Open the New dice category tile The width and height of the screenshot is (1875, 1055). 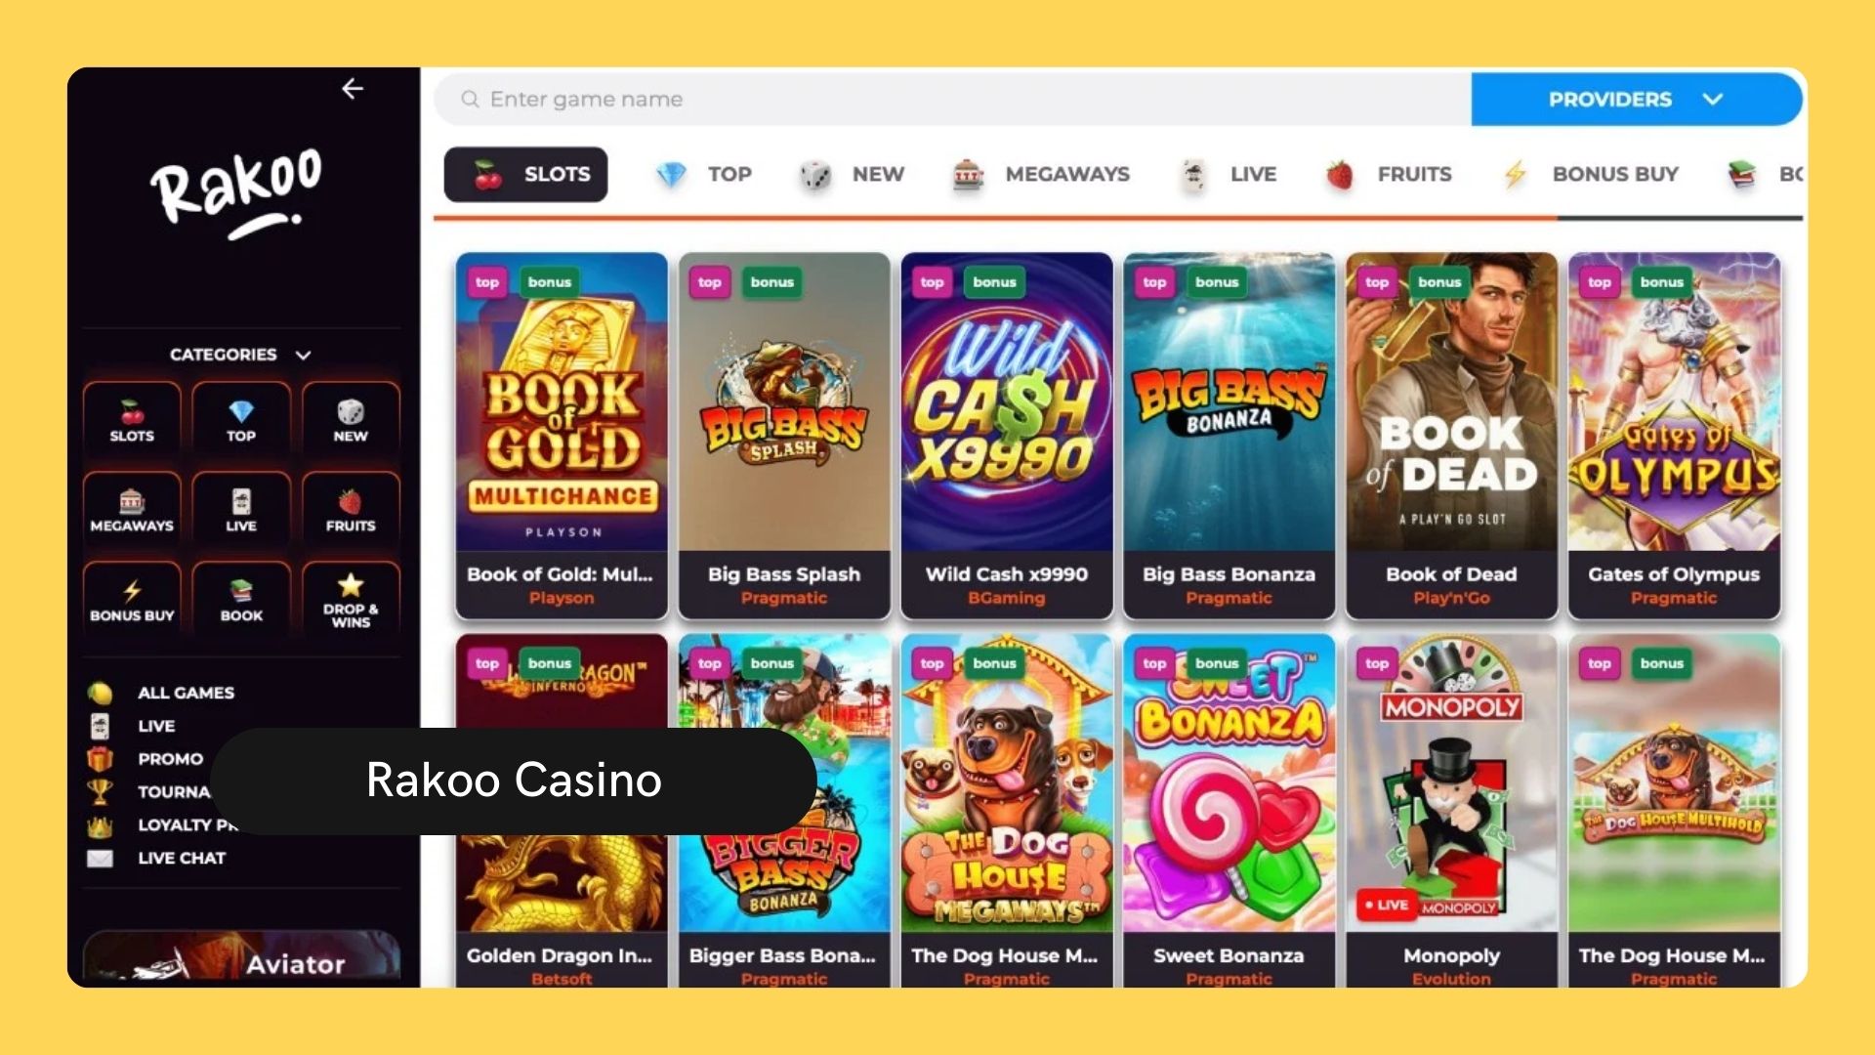pyautogui.click(x=351, y=418)
